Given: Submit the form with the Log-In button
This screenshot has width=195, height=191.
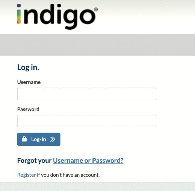Looking at the screenshot, I should coord(39,139).
